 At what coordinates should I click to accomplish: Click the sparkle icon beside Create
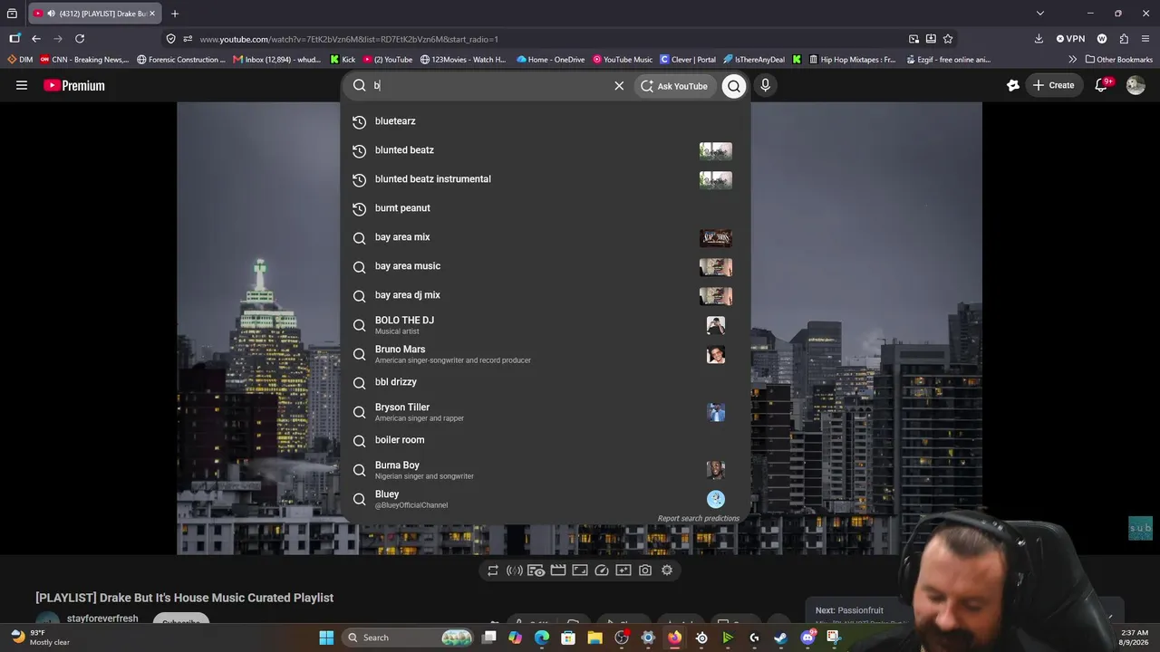[1013, 85]
